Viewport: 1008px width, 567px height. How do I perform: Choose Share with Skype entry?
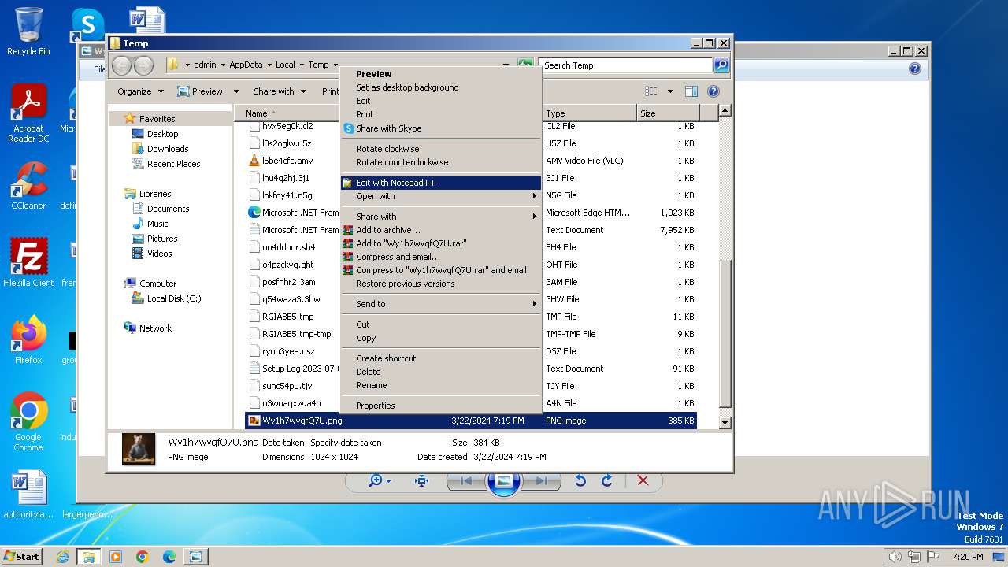click(x=441, y=128)
